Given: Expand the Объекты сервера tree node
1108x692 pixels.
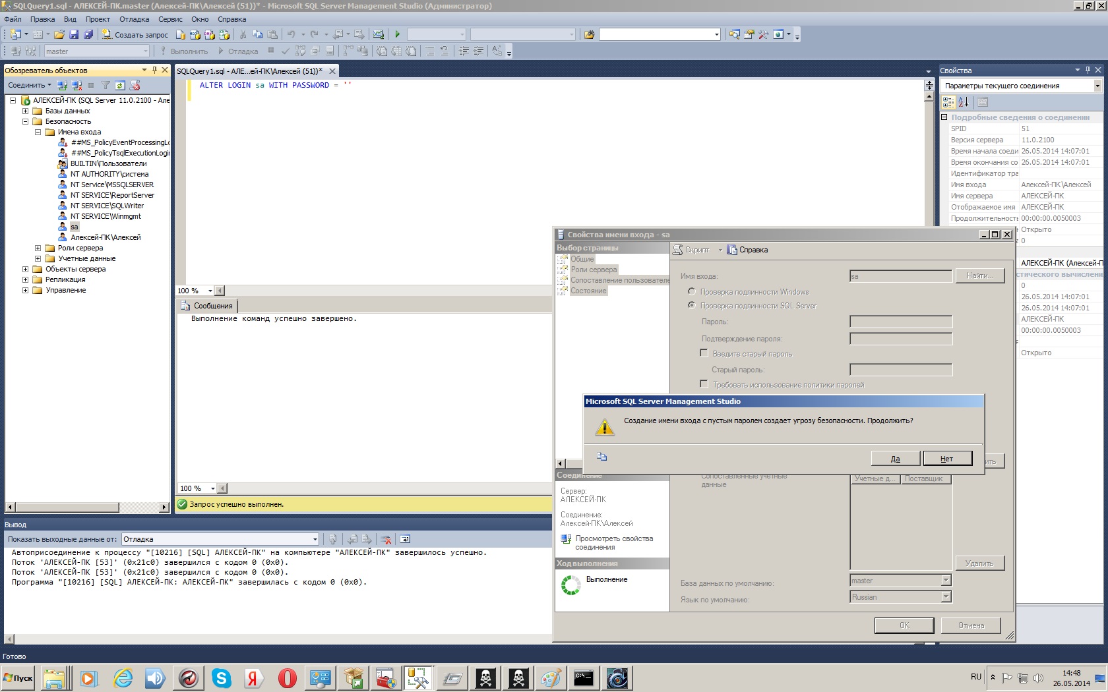Looking at the screenshot, I should tap(25, 269).
